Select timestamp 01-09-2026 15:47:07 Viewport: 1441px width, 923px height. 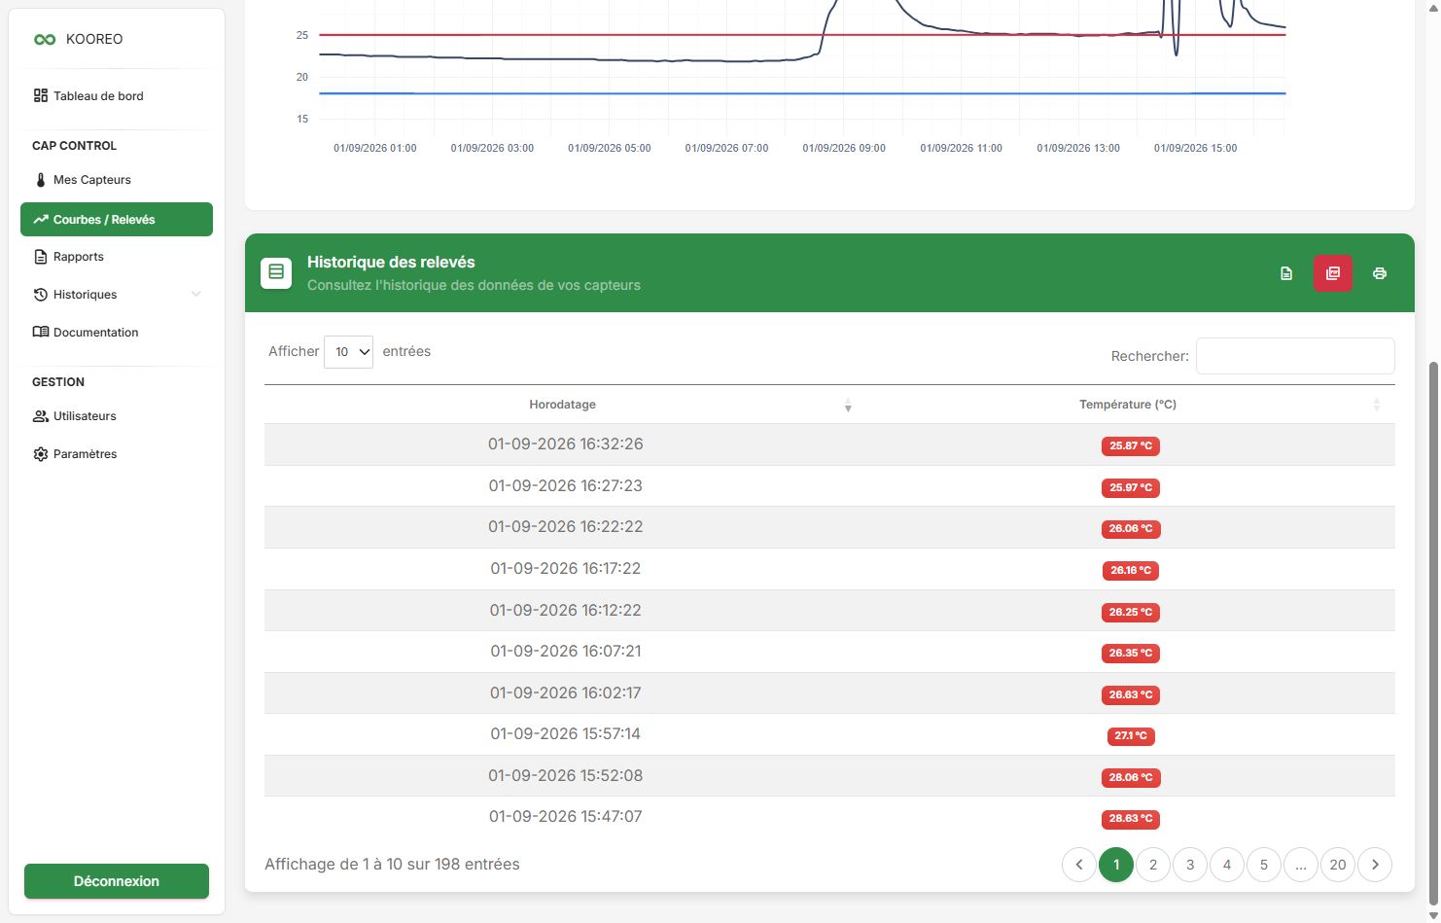click(566, 817)
